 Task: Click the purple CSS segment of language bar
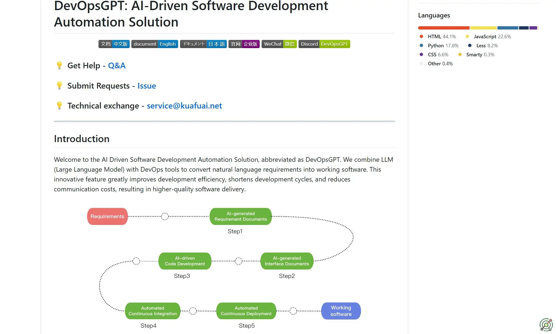(533, 28)
